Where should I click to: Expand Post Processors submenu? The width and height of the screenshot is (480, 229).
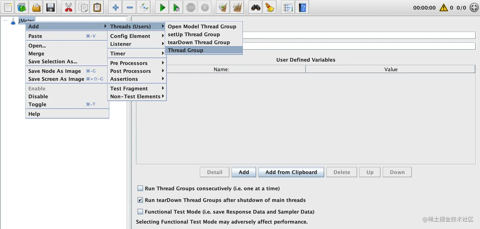pos(137,71)
